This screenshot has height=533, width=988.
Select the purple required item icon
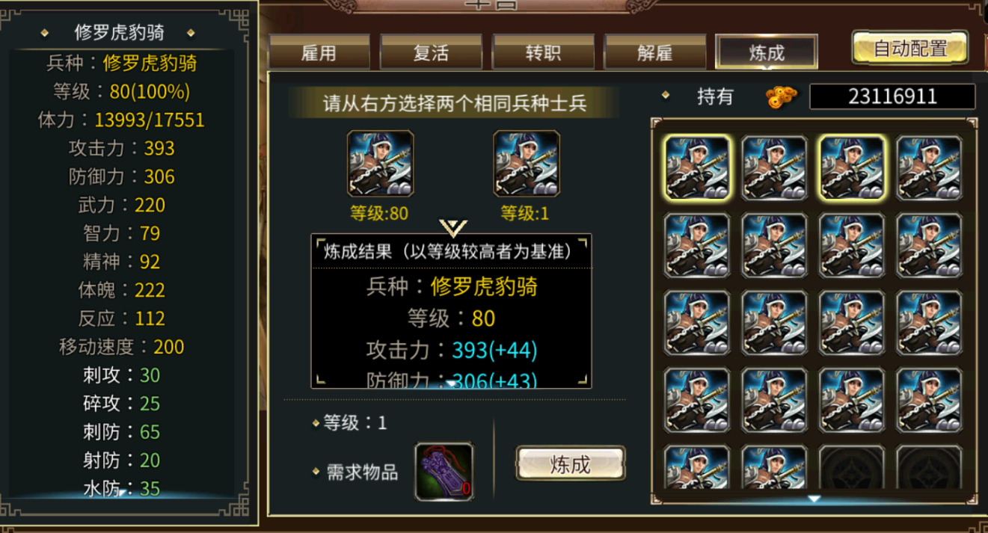click(444, 471)
